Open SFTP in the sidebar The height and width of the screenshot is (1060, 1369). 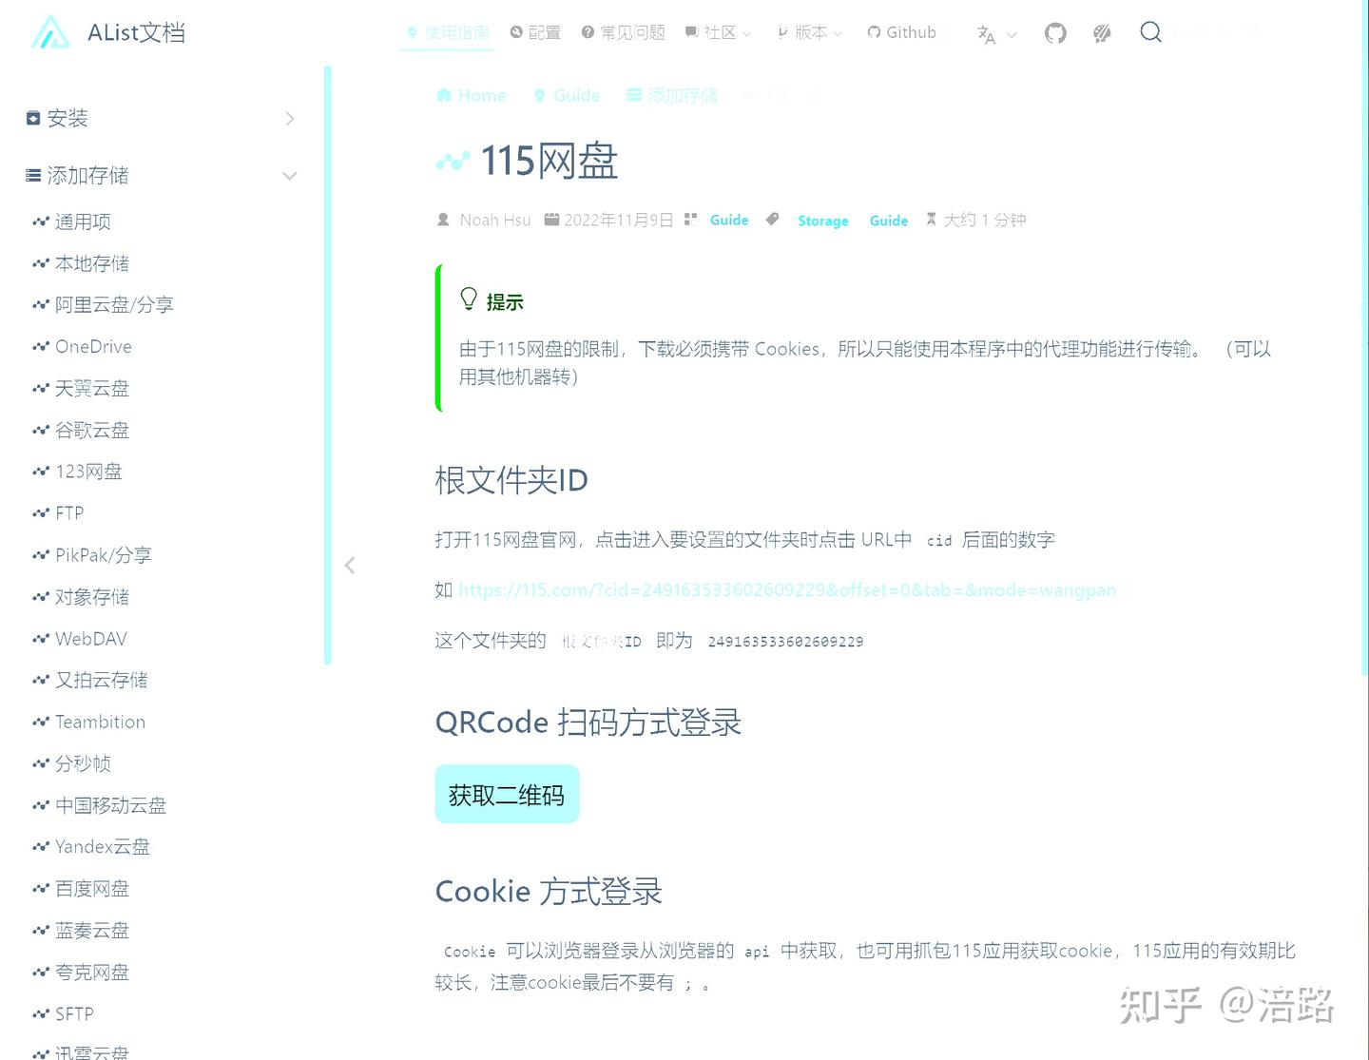tap(64, 1014)
